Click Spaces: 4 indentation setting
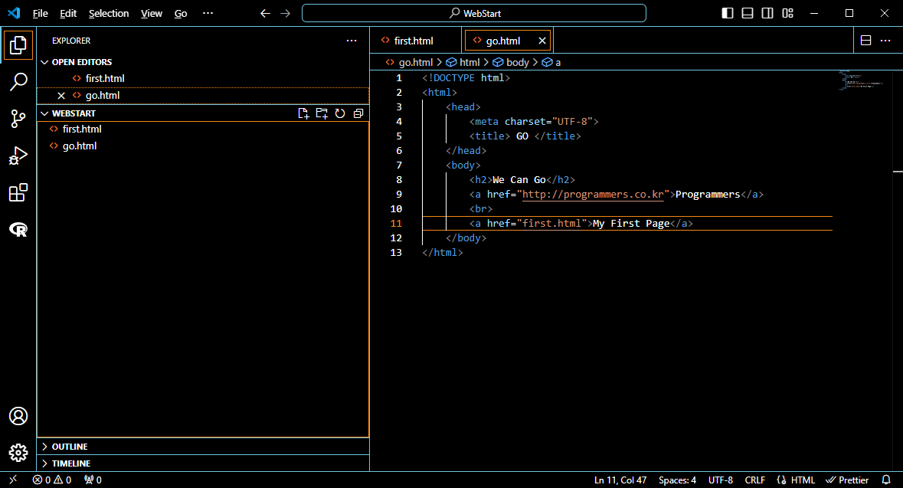The width and height of the screenshot is (903, 488). click(677, 480)
